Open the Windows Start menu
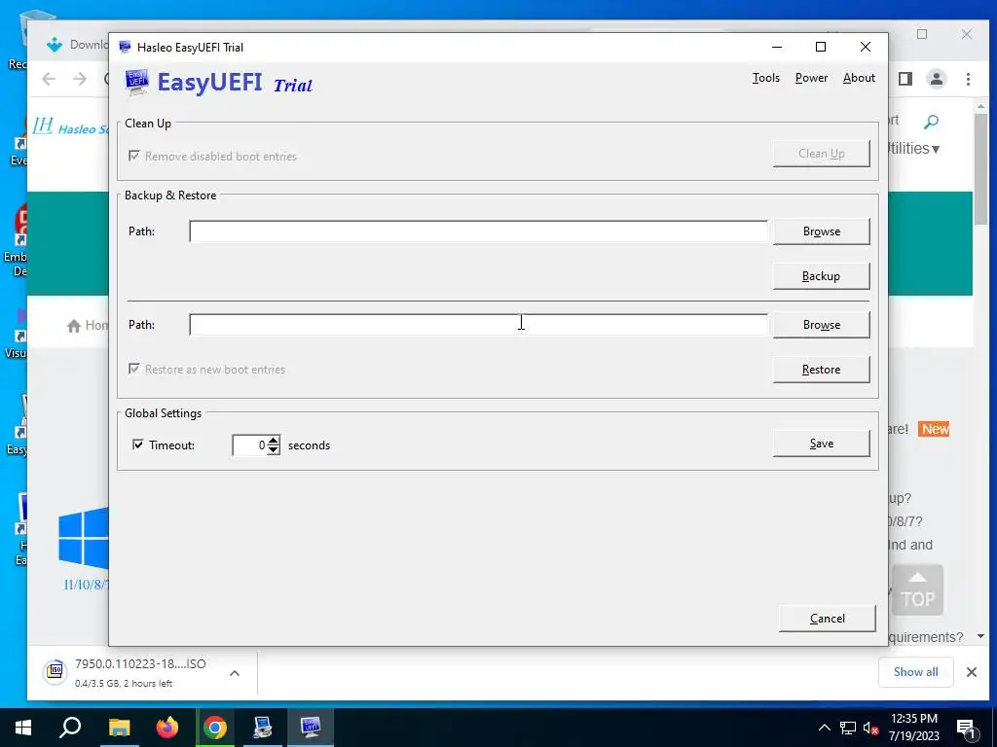This screenshot has width=997, height=747. coord(23,728)
